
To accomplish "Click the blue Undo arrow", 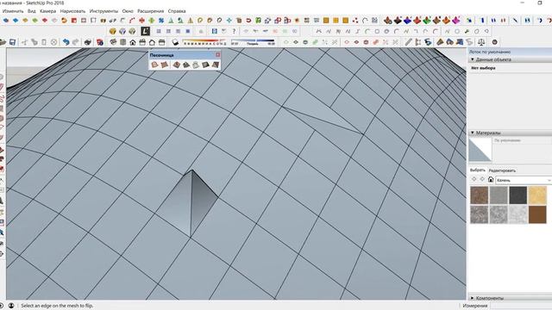I will tap(66, 42).
